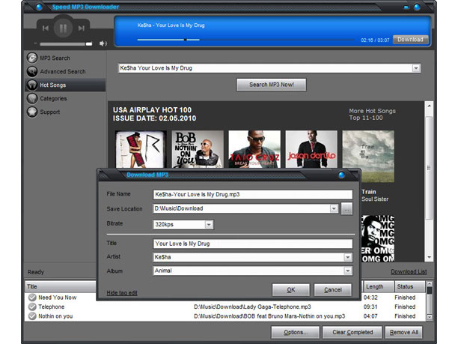
Task: Click the Hide tag edit link
Action: pyautogui.click(x=122, y=293)
